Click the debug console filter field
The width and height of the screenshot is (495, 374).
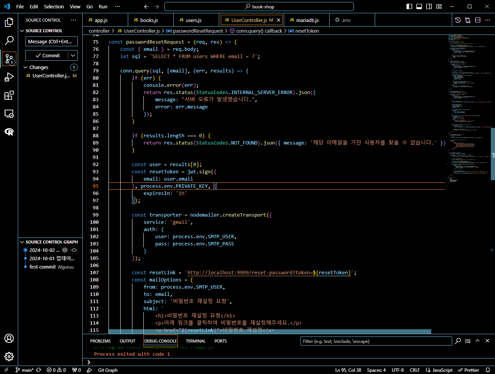click(376, 341)
